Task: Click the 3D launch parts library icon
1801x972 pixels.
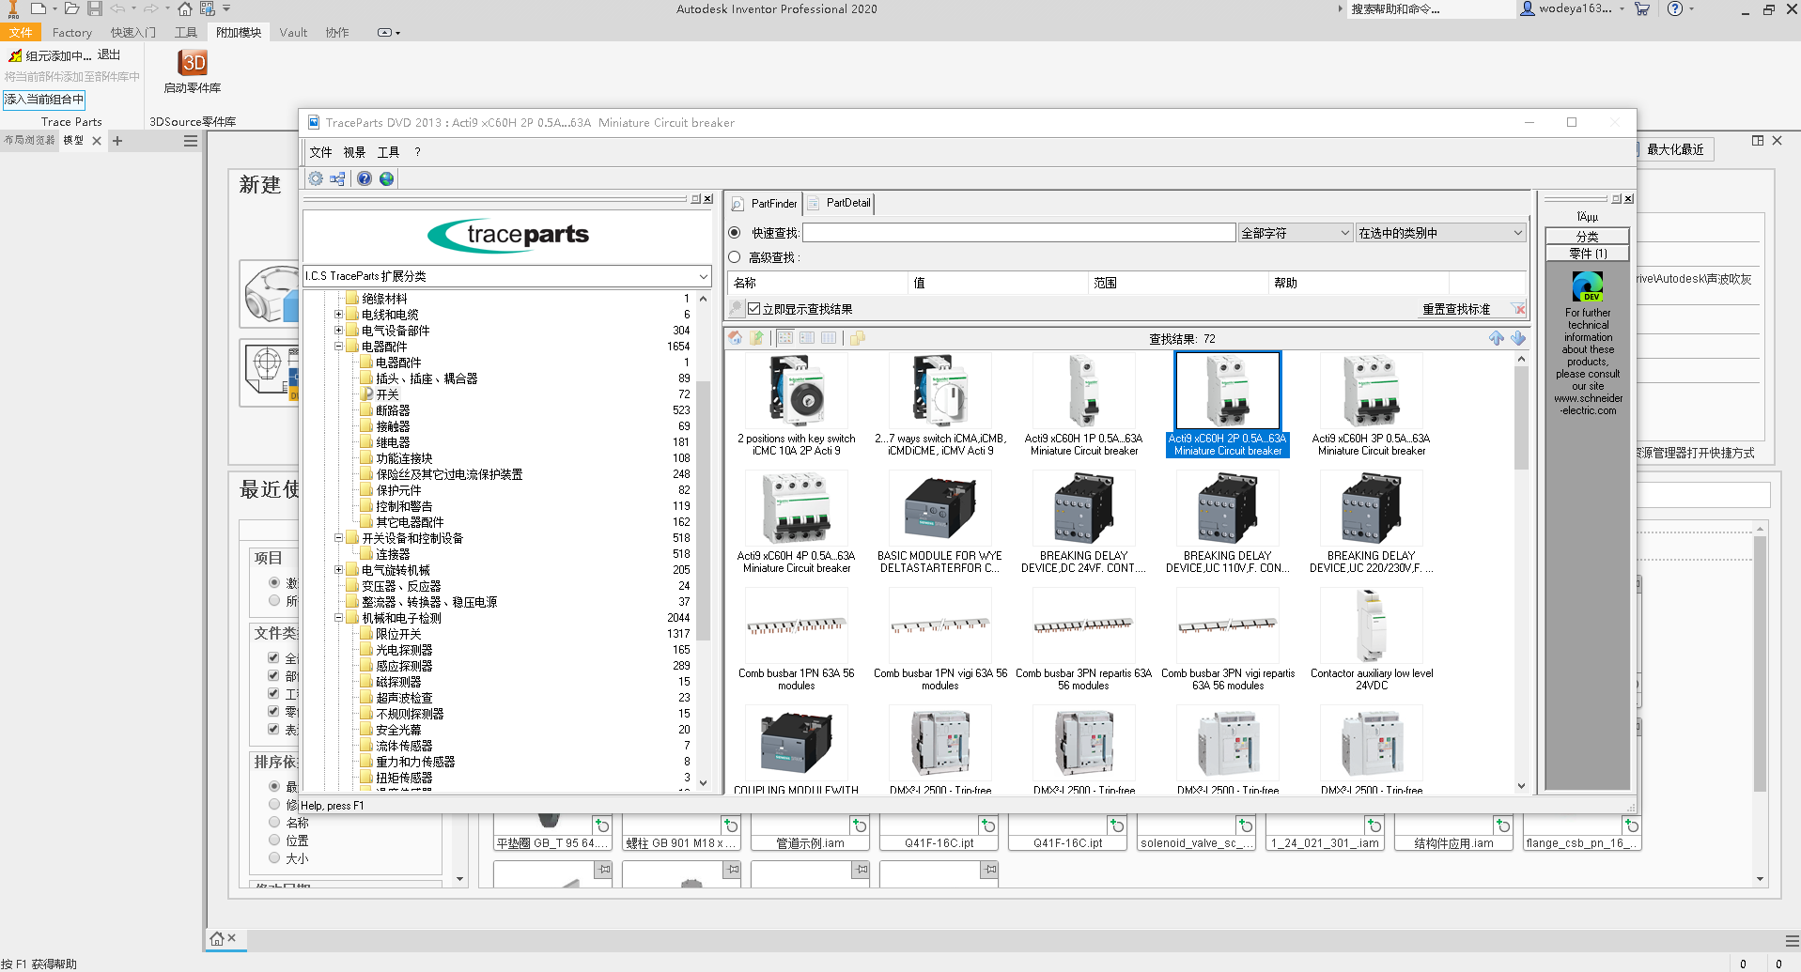Action: [x=193, y=64]
